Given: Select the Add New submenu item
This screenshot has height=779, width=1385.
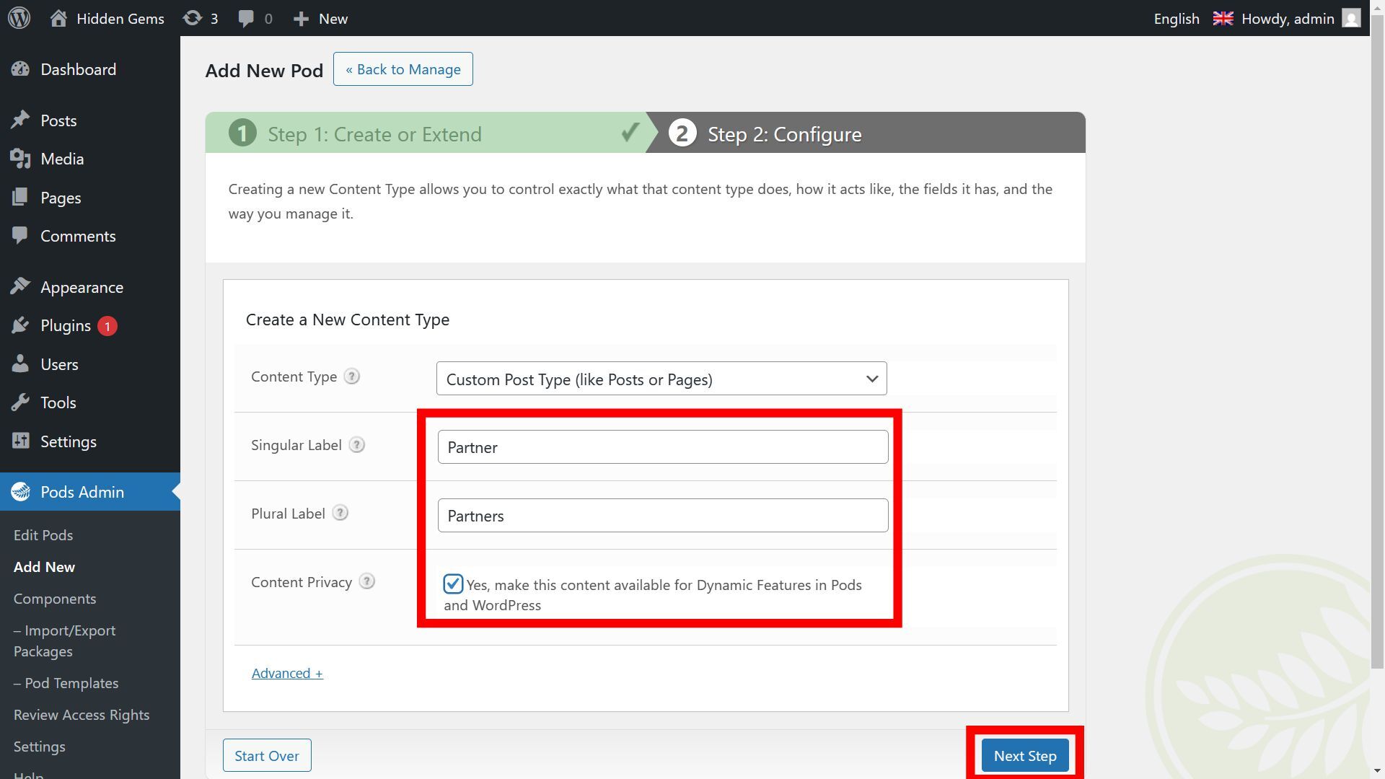Looking at the screenshot, I should [44, 567].
